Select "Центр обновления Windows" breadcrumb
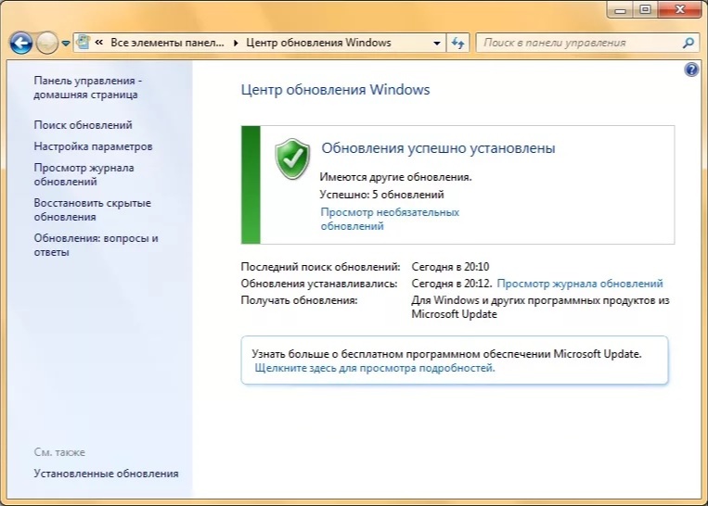Screen dimensions: 708x506 coord(318,43)
